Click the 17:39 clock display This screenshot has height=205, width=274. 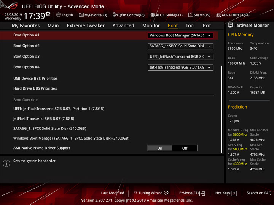(34, 16)
